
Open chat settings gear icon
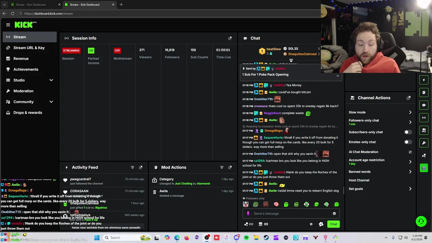(x=311, y=224)
